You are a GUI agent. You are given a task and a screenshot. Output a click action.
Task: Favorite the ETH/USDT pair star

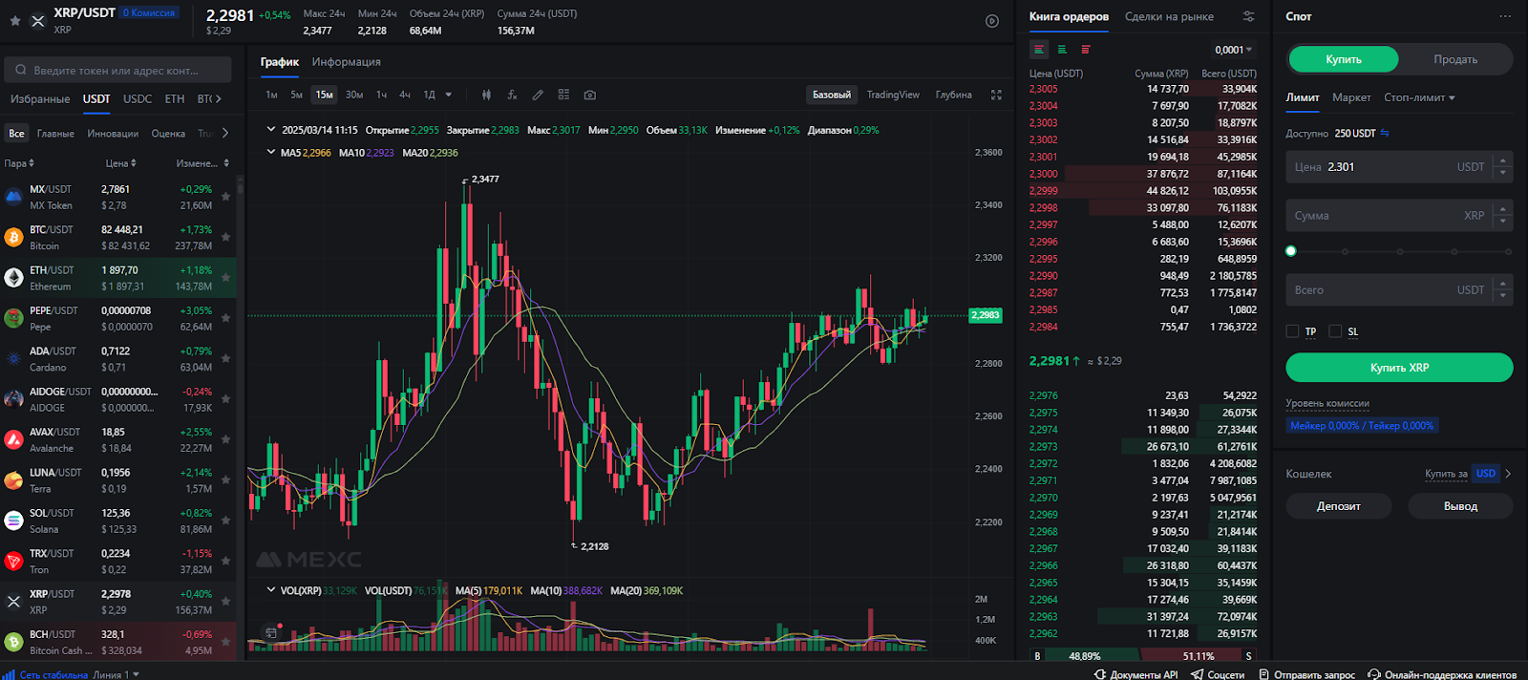click(x=225, y=278)
